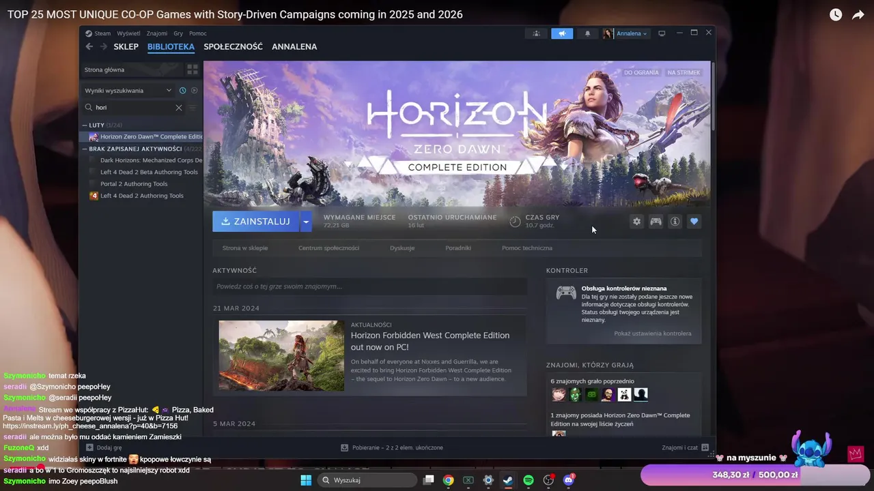Sort by recent activity clock icon
This screenshot has height=491, width=874.
point(183,91)
